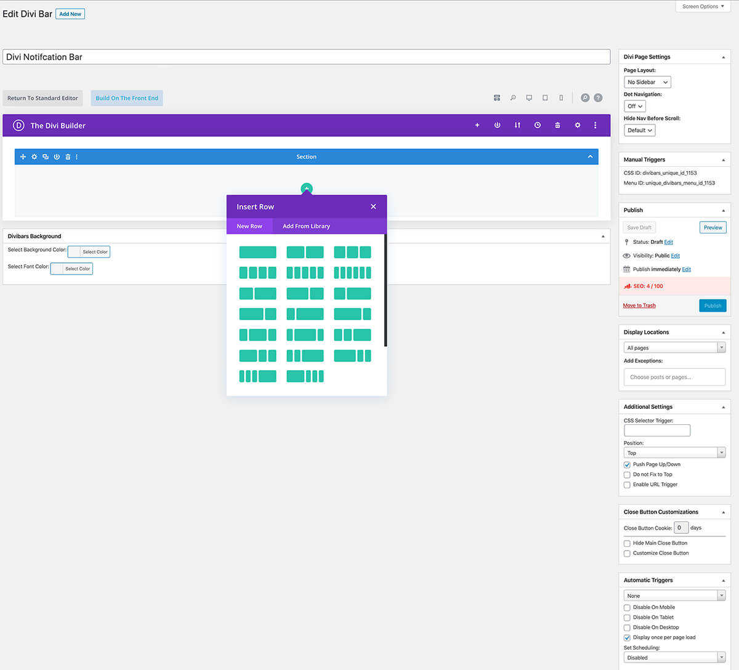Image resolution: width=739 pixels, height=670 pixels.
Task: Switch to phone preview icon
Action: coord(561,98)
